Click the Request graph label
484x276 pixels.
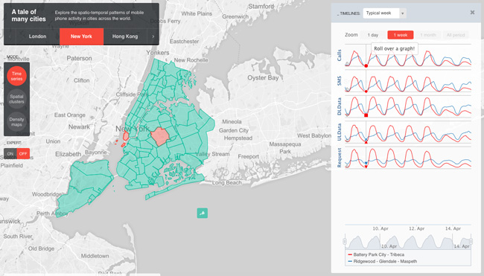340,158
